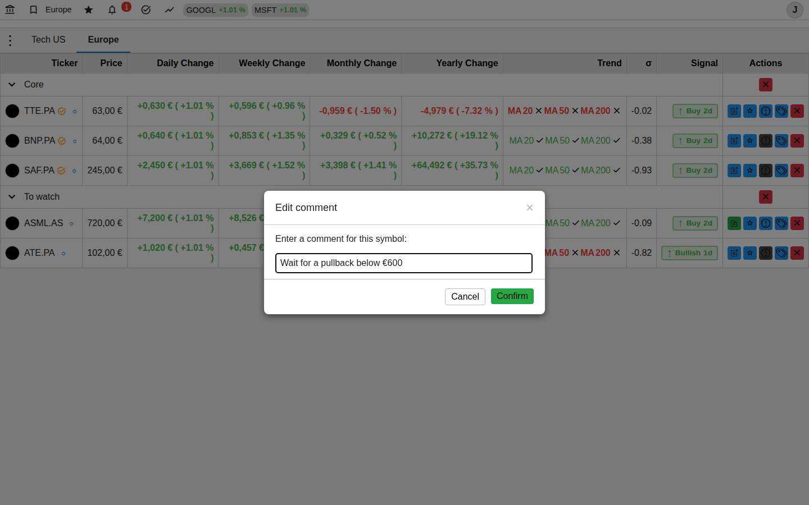
Task: Open the trend line chart icon
Action: [x=170, y=10]
